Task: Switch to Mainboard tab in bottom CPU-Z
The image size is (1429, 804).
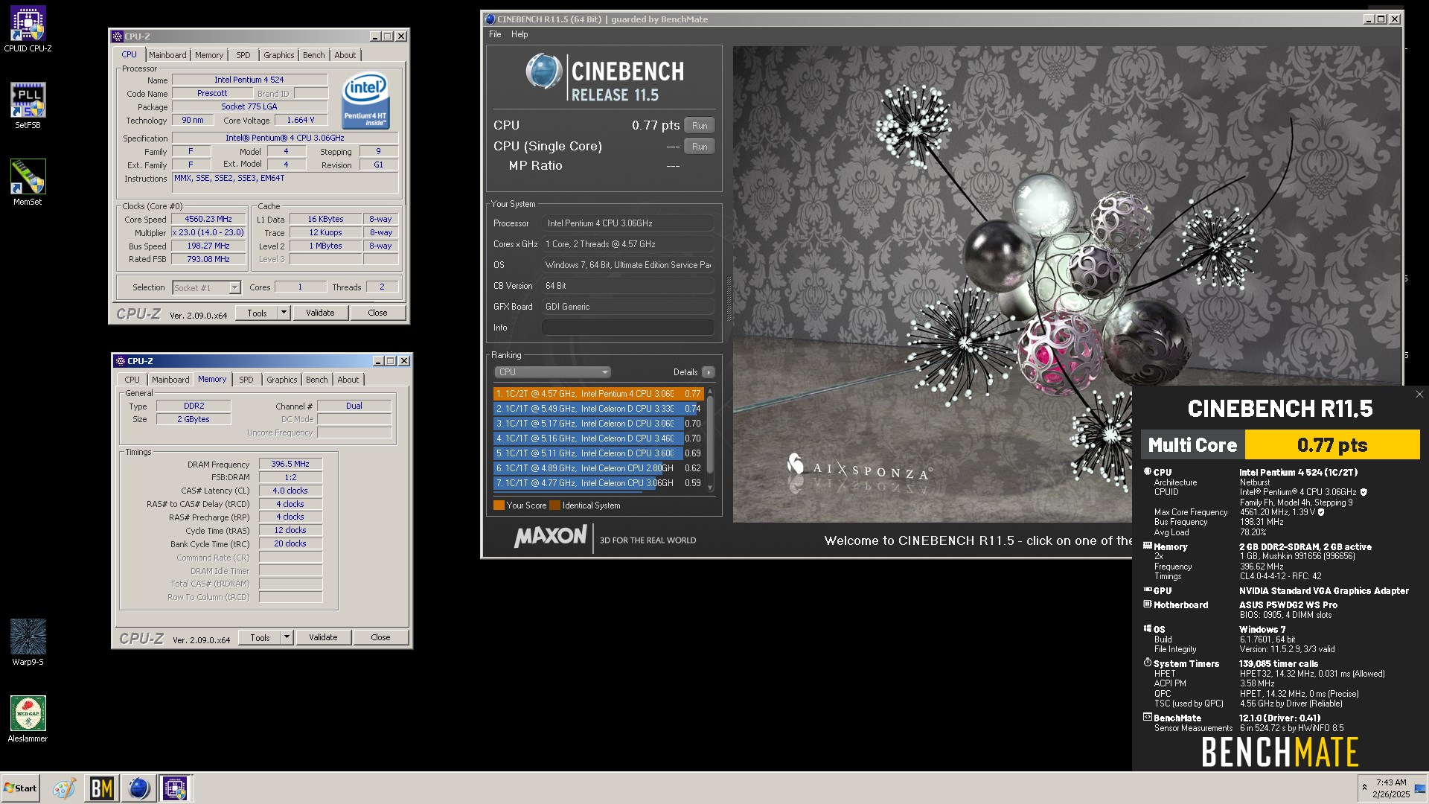Action: [170, 380]
